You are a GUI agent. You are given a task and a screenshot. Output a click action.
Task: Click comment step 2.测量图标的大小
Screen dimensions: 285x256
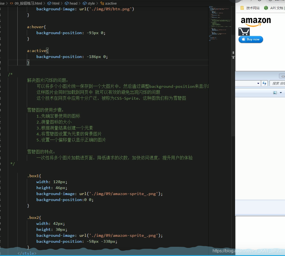click(x=54, y=122)
